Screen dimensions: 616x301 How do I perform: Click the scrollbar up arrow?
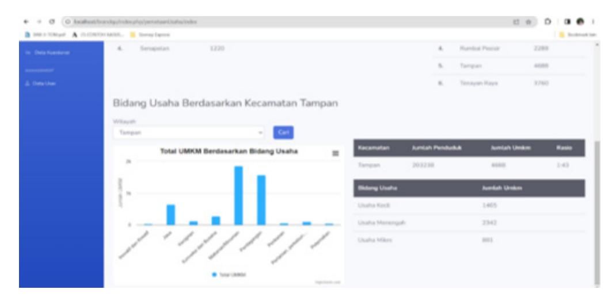[x=598, y=44]
